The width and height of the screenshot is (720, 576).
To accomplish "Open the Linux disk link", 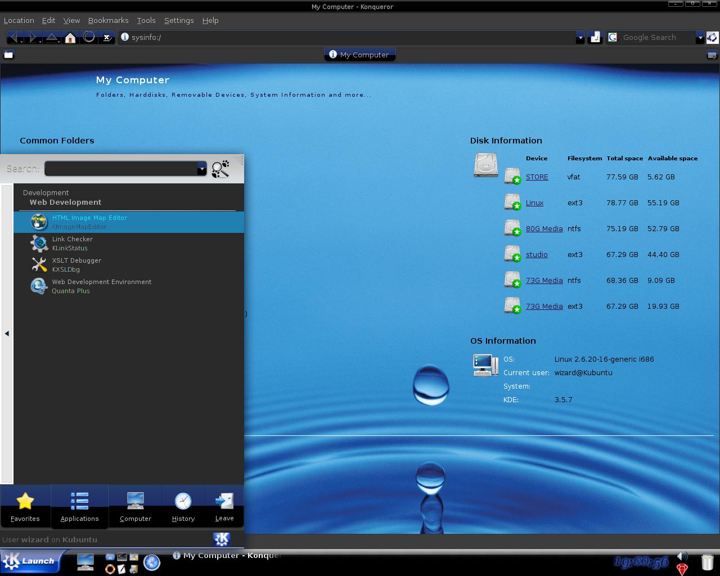I will pyautogui.click(x=534, y=202).
